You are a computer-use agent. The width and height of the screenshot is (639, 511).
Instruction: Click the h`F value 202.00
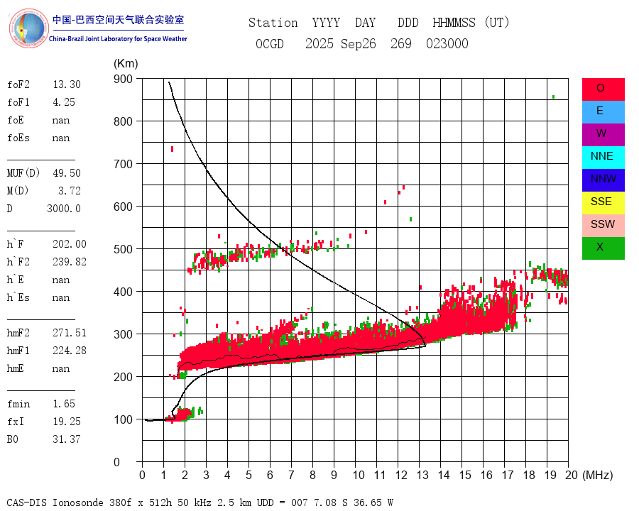point(70,244)
